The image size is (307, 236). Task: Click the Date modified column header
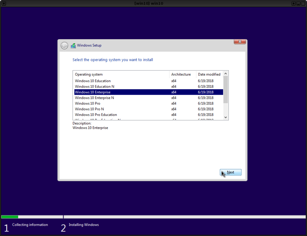click(x=209, y=74)
